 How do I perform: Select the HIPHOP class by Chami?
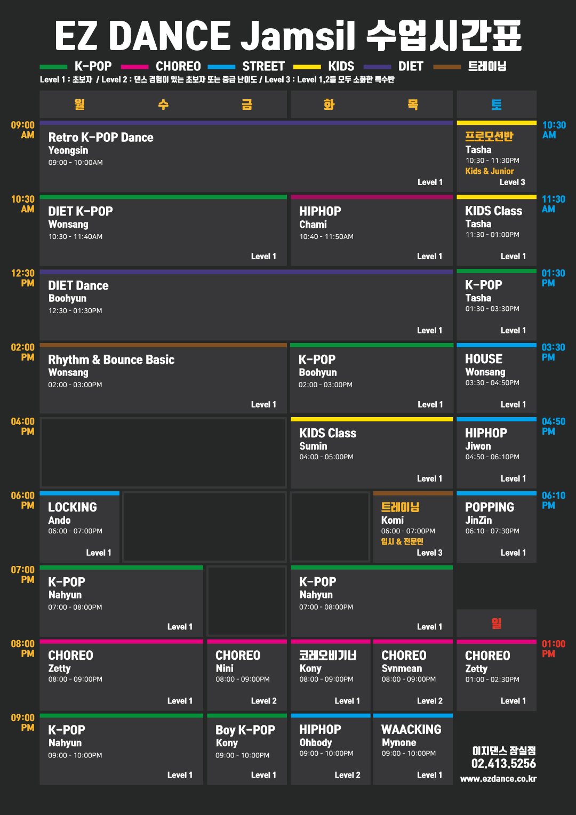[371, 231]
